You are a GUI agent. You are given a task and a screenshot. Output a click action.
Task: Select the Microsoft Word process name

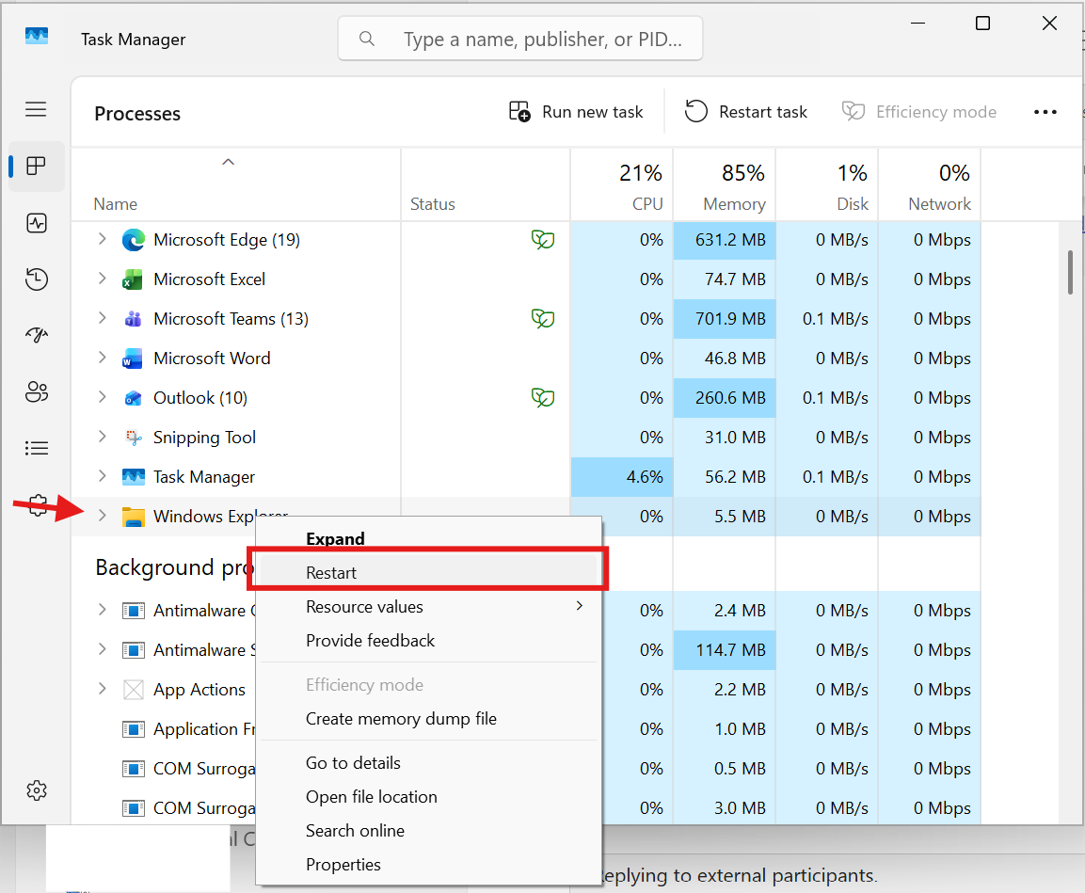[212, 359]
